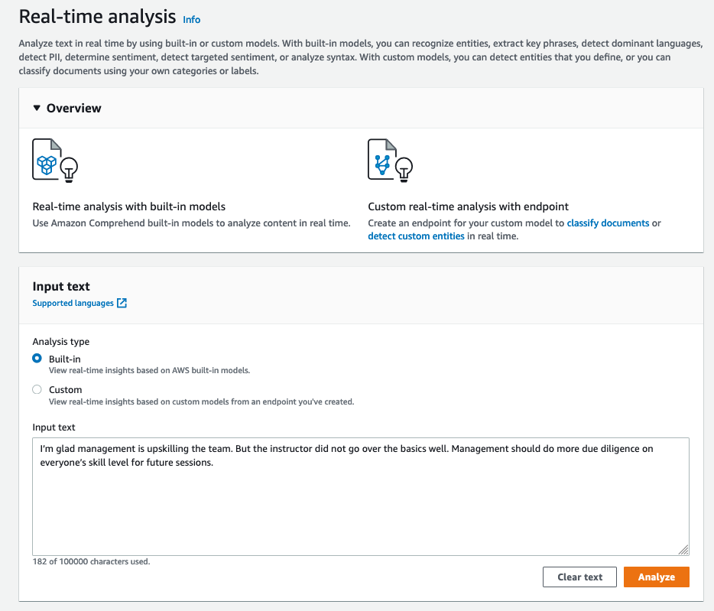
Task: Open the classify documents link
Action: pos(608,223)
